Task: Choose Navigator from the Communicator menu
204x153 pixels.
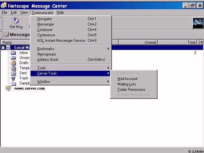Action: pos(71,19)
